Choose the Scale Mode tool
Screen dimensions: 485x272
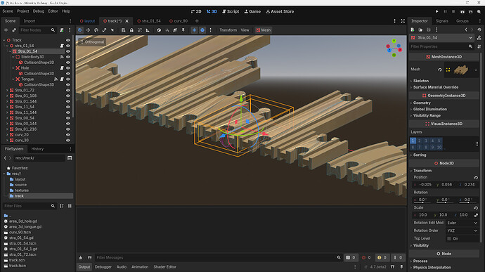click(104, 30)
